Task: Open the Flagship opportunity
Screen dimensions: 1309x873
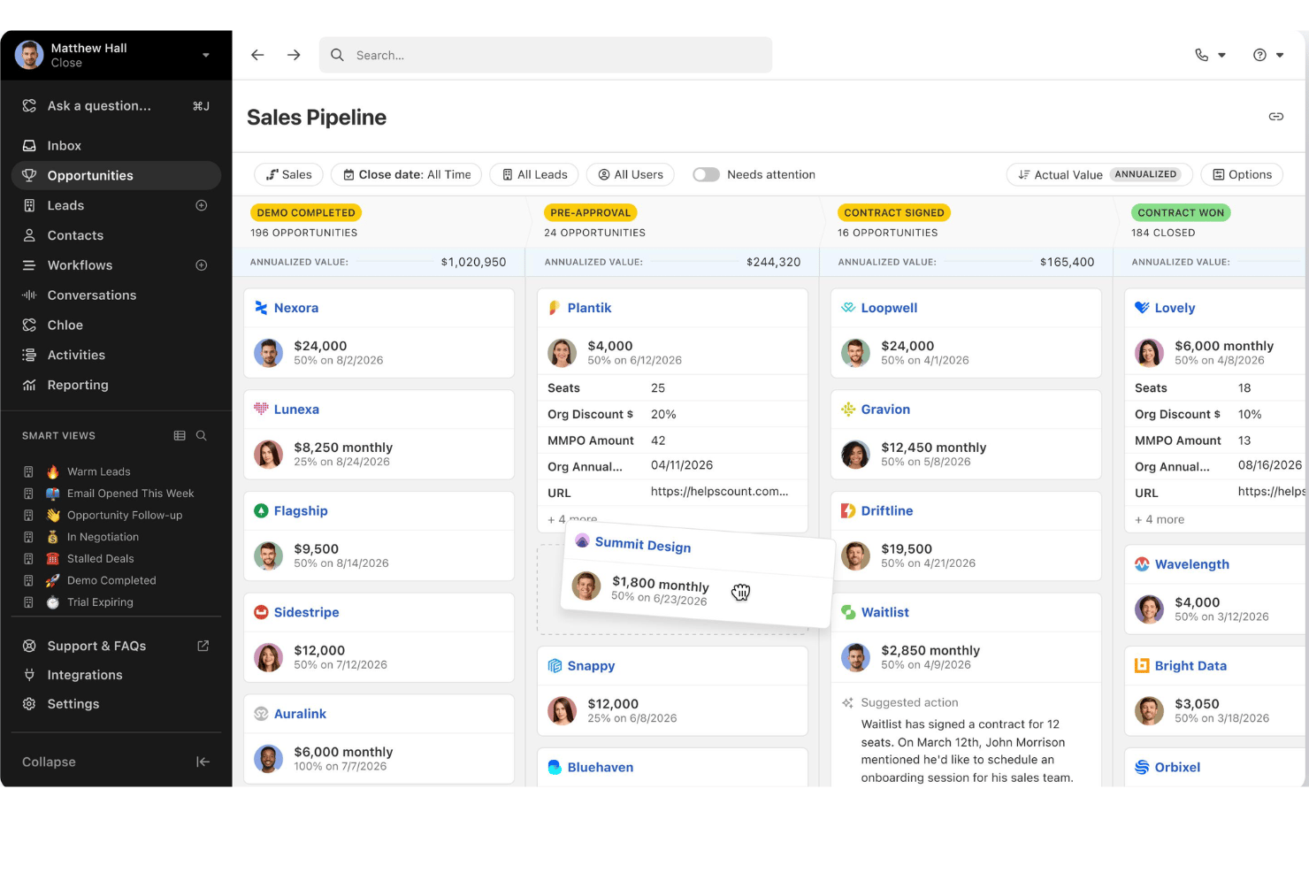Action: click(301, 511)
